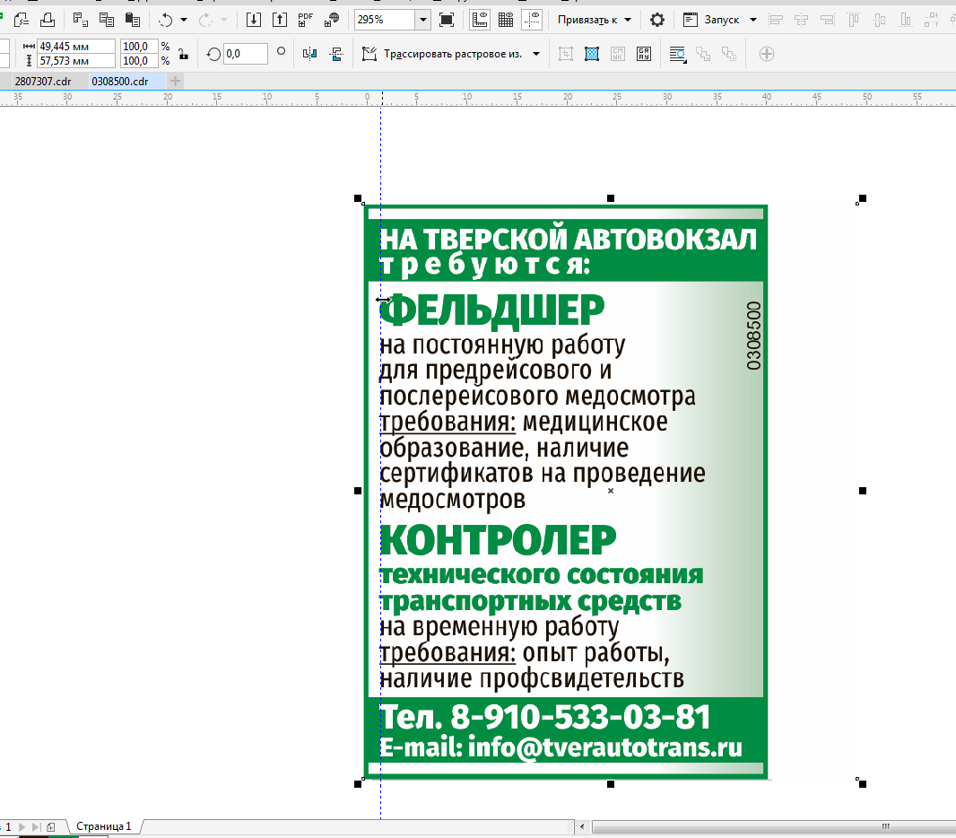The height and width of the screenshot is (838, 956).
Task: Open options via the gear icon
Action: point(656,20)
